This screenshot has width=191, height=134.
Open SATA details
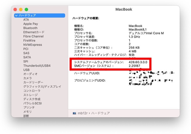click(x=27, y=57)
